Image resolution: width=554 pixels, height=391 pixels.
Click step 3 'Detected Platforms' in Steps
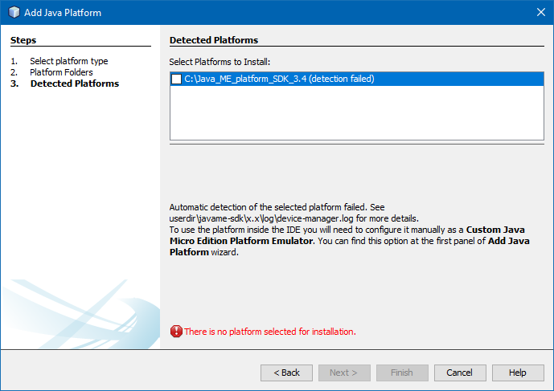(x=74, y=83)
